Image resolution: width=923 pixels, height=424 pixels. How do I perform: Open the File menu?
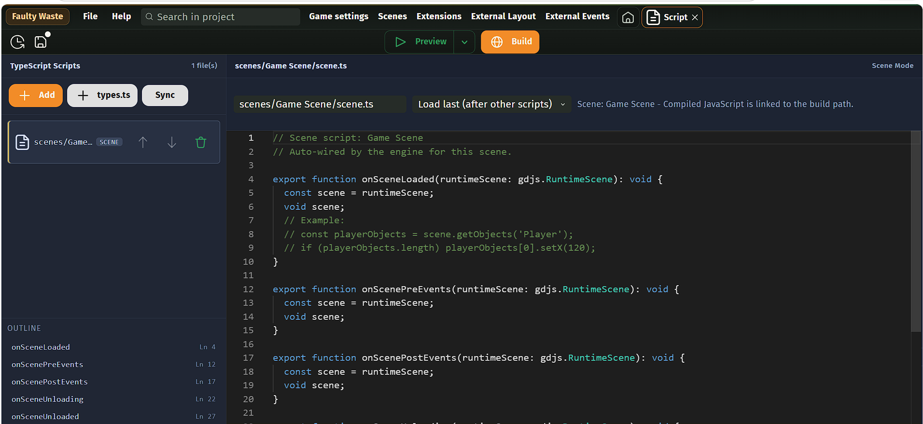pyautogui.click(x=90, y=16)
